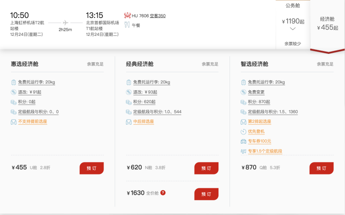The width and height of the screenshot is (345, 215).
Task: Click the red question mark beside 全价舱
Action: pos(163,193)
